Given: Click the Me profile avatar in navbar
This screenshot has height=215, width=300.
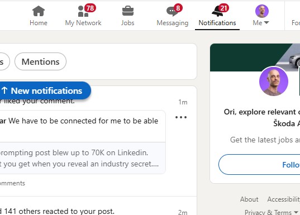Looking at the screenshot, I should click(x=262, y=11).
